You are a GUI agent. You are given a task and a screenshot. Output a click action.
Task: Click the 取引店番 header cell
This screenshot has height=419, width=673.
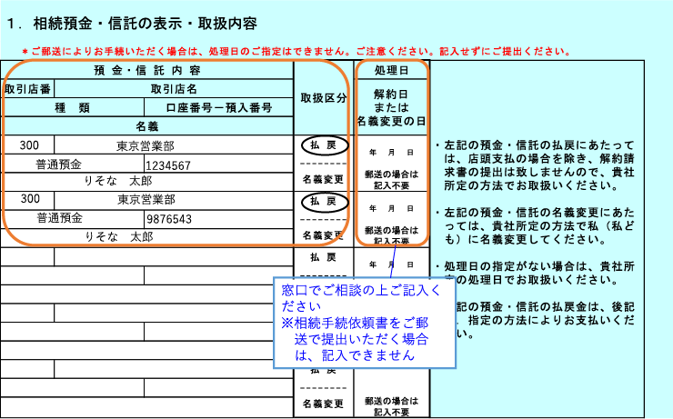[27, 89]
